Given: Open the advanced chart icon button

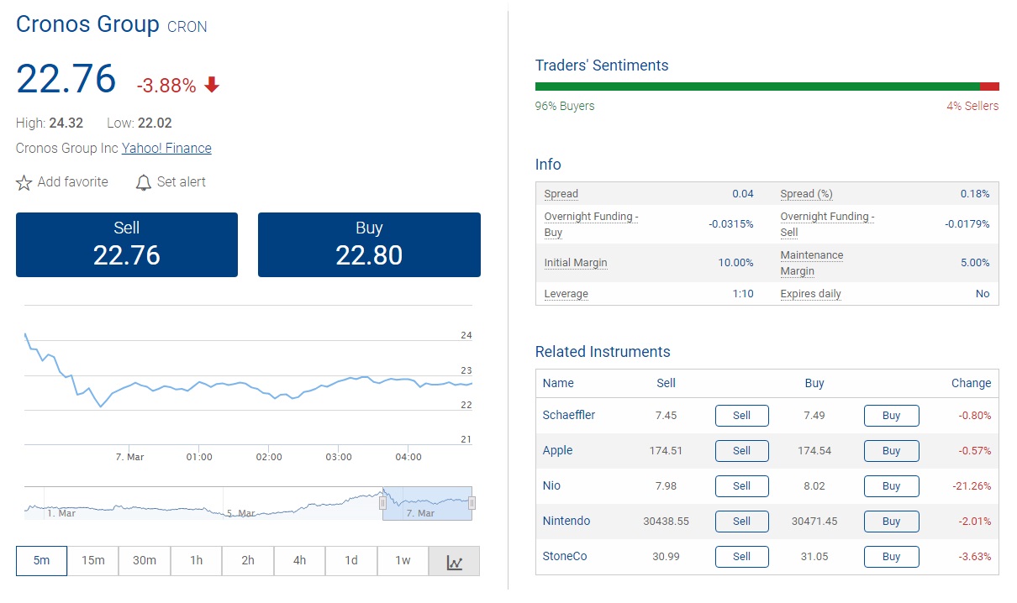Looking at the screenshot, I should tap(454, 561).
